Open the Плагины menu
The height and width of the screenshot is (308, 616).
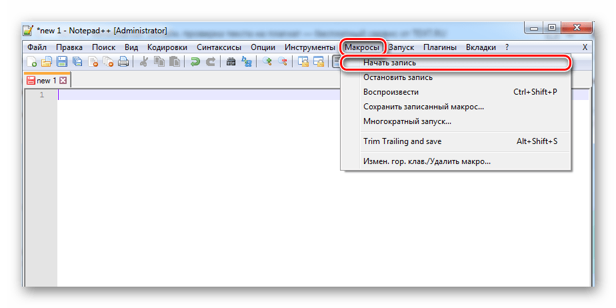(x=440, y=47)
